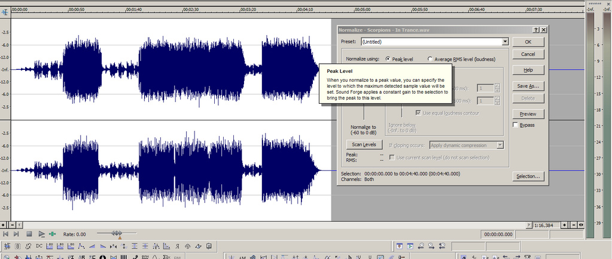This screenshot has height=259, width=612.
Task: Open the first EQ graph icon
Action: coord(50,246)
